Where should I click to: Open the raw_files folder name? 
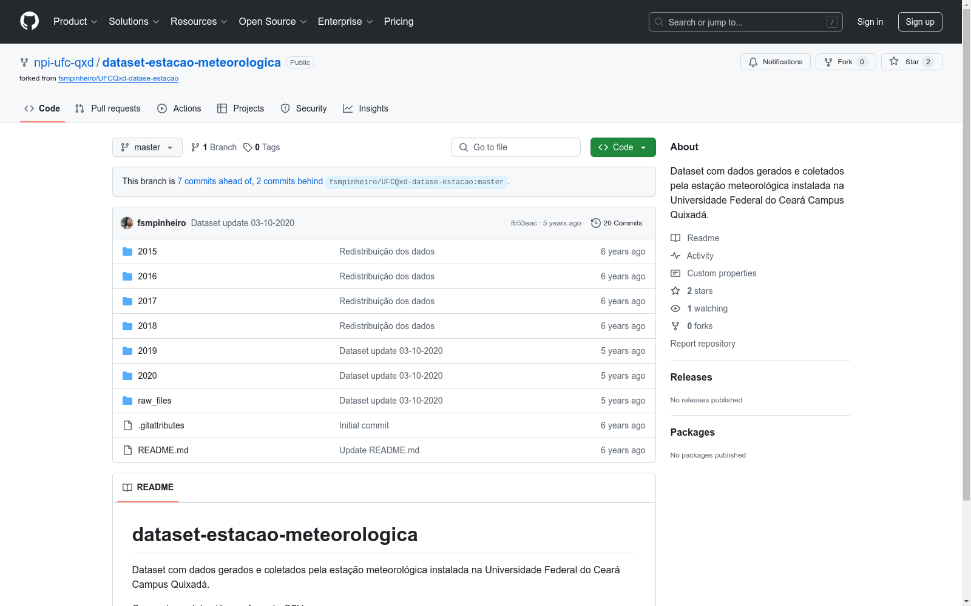155,401
